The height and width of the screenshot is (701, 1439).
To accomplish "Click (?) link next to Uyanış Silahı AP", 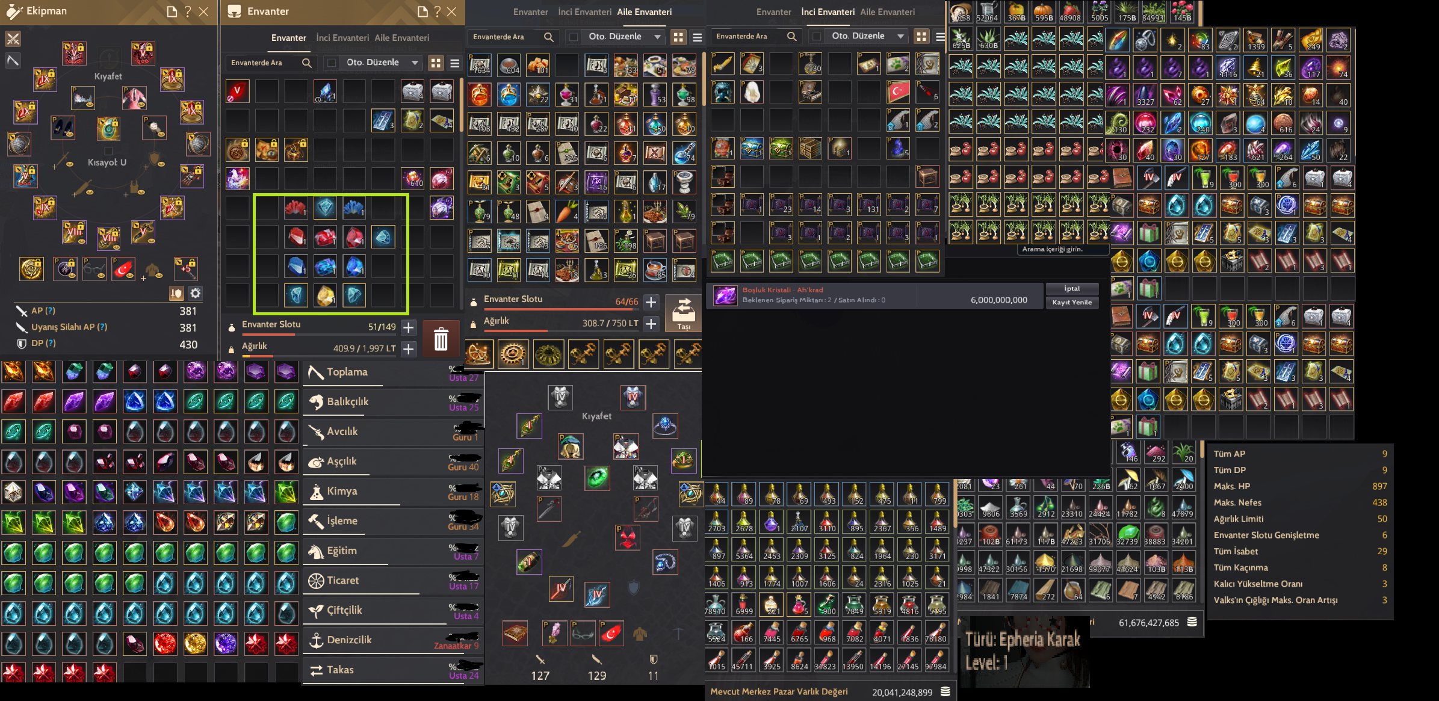I will pos(102,327).
